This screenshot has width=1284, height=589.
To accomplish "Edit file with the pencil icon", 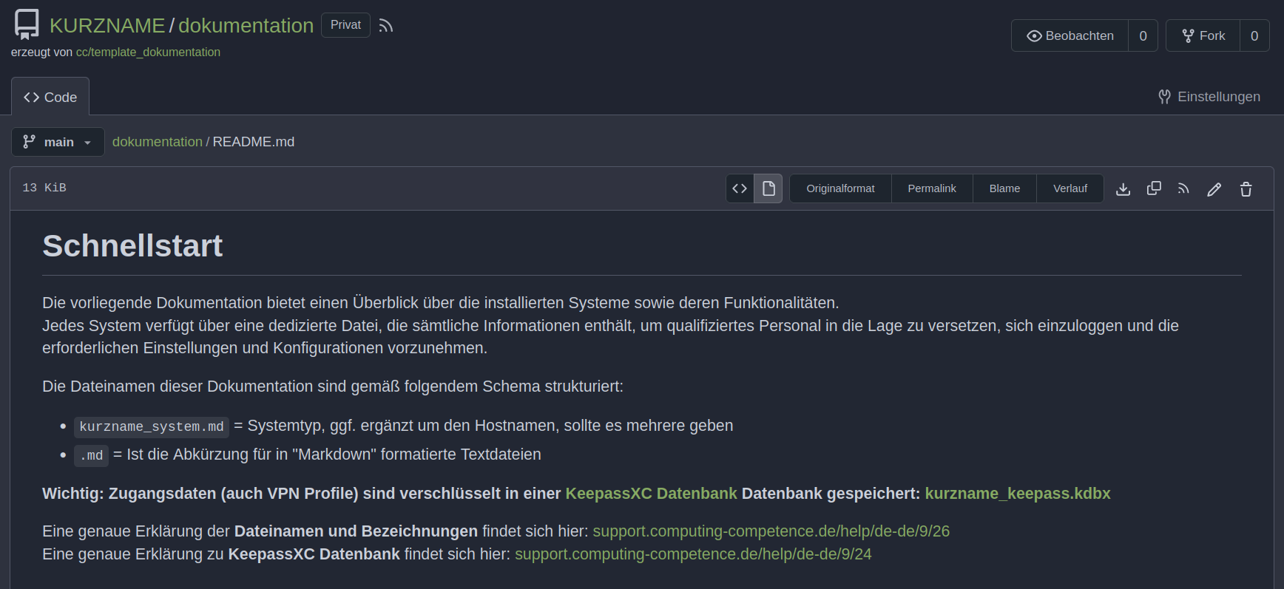I will [1214, 189].
